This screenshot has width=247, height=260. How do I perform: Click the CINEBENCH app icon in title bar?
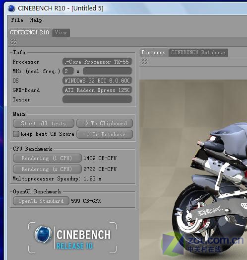[x=11, y=8]
